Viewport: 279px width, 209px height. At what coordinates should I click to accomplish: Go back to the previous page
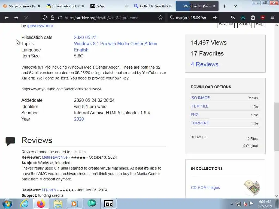(7, 18)
